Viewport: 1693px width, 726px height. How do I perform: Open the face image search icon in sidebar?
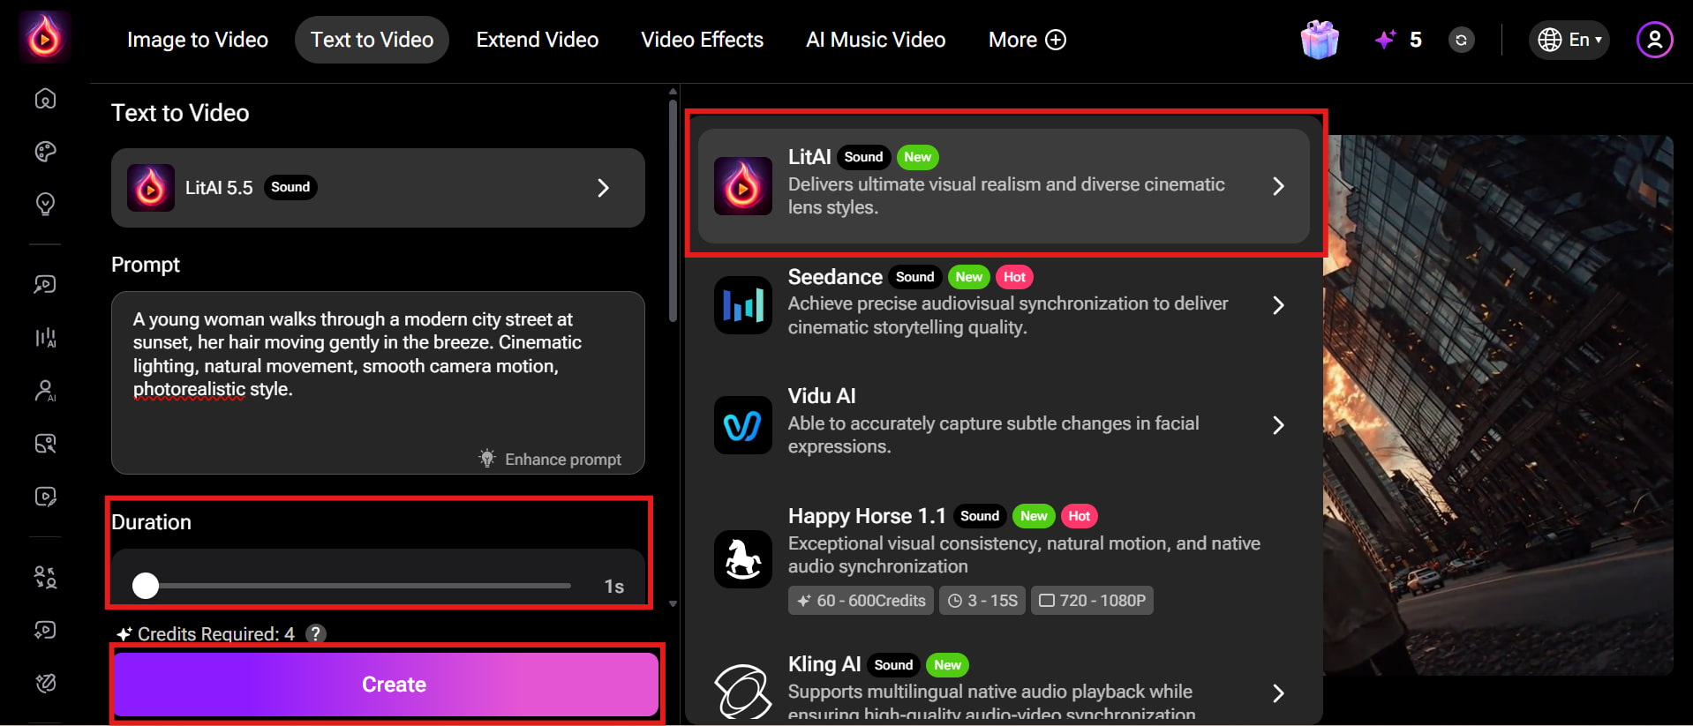(45, 443)
